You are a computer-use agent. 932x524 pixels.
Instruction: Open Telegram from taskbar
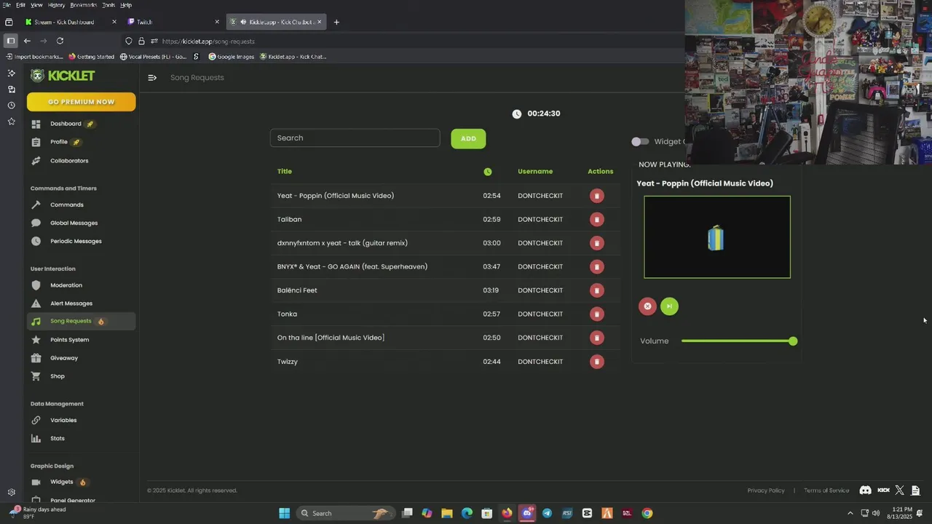[547, 513]
